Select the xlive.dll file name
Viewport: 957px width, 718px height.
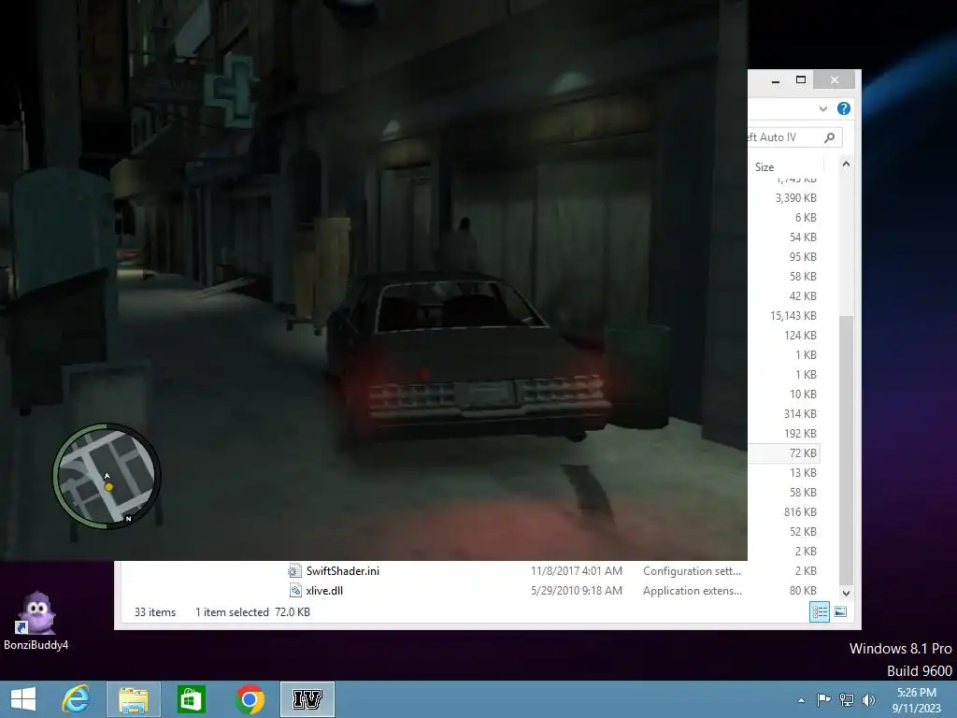coord(324,591)
